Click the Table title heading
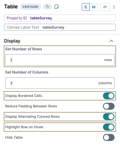This screenshot has width=120, height=145. 11,7
